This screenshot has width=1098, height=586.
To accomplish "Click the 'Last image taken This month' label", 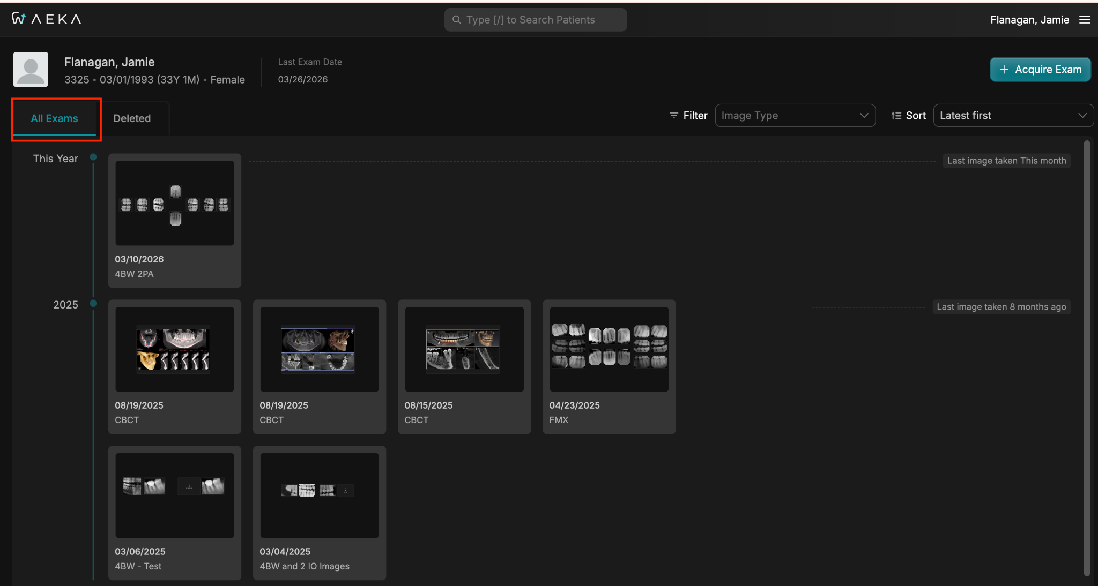I will click(x=1006, y=161).
